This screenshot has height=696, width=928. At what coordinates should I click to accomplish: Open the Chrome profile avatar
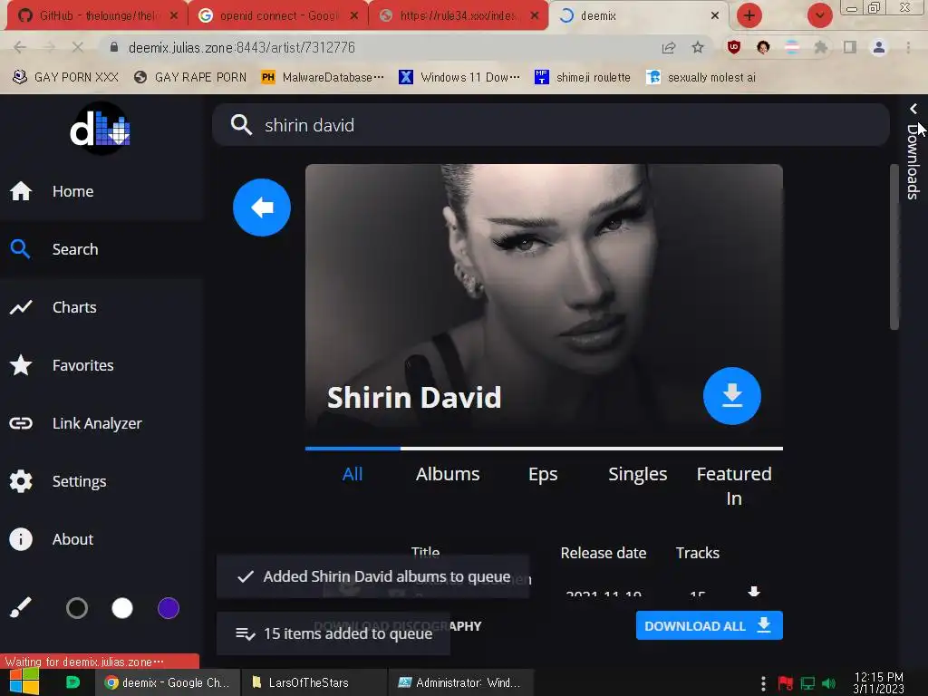pyautogui.click(x=879, y=47)
